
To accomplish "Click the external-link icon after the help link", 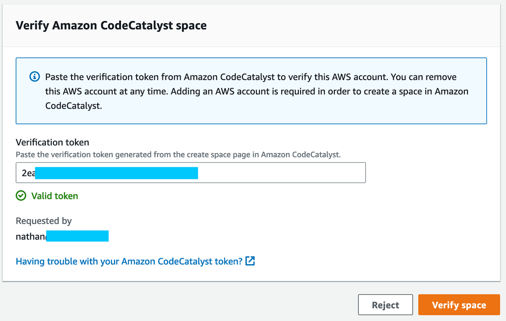I will pos(250,261).
